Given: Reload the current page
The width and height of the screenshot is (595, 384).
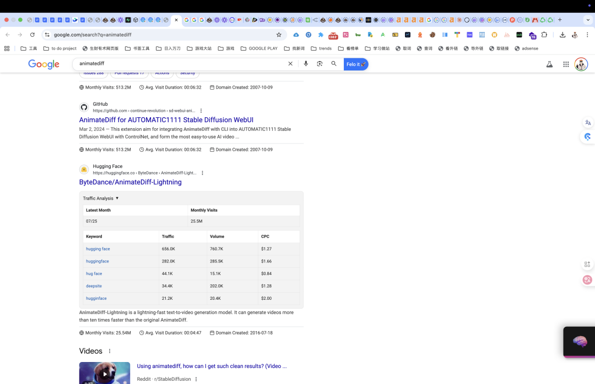Looking at the screenshot, I should click(x=33, y=35).
